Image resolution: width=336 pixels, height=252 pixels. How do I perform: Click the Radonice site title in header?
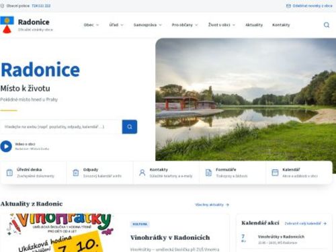pyautogui.click(x=34, y=22)
